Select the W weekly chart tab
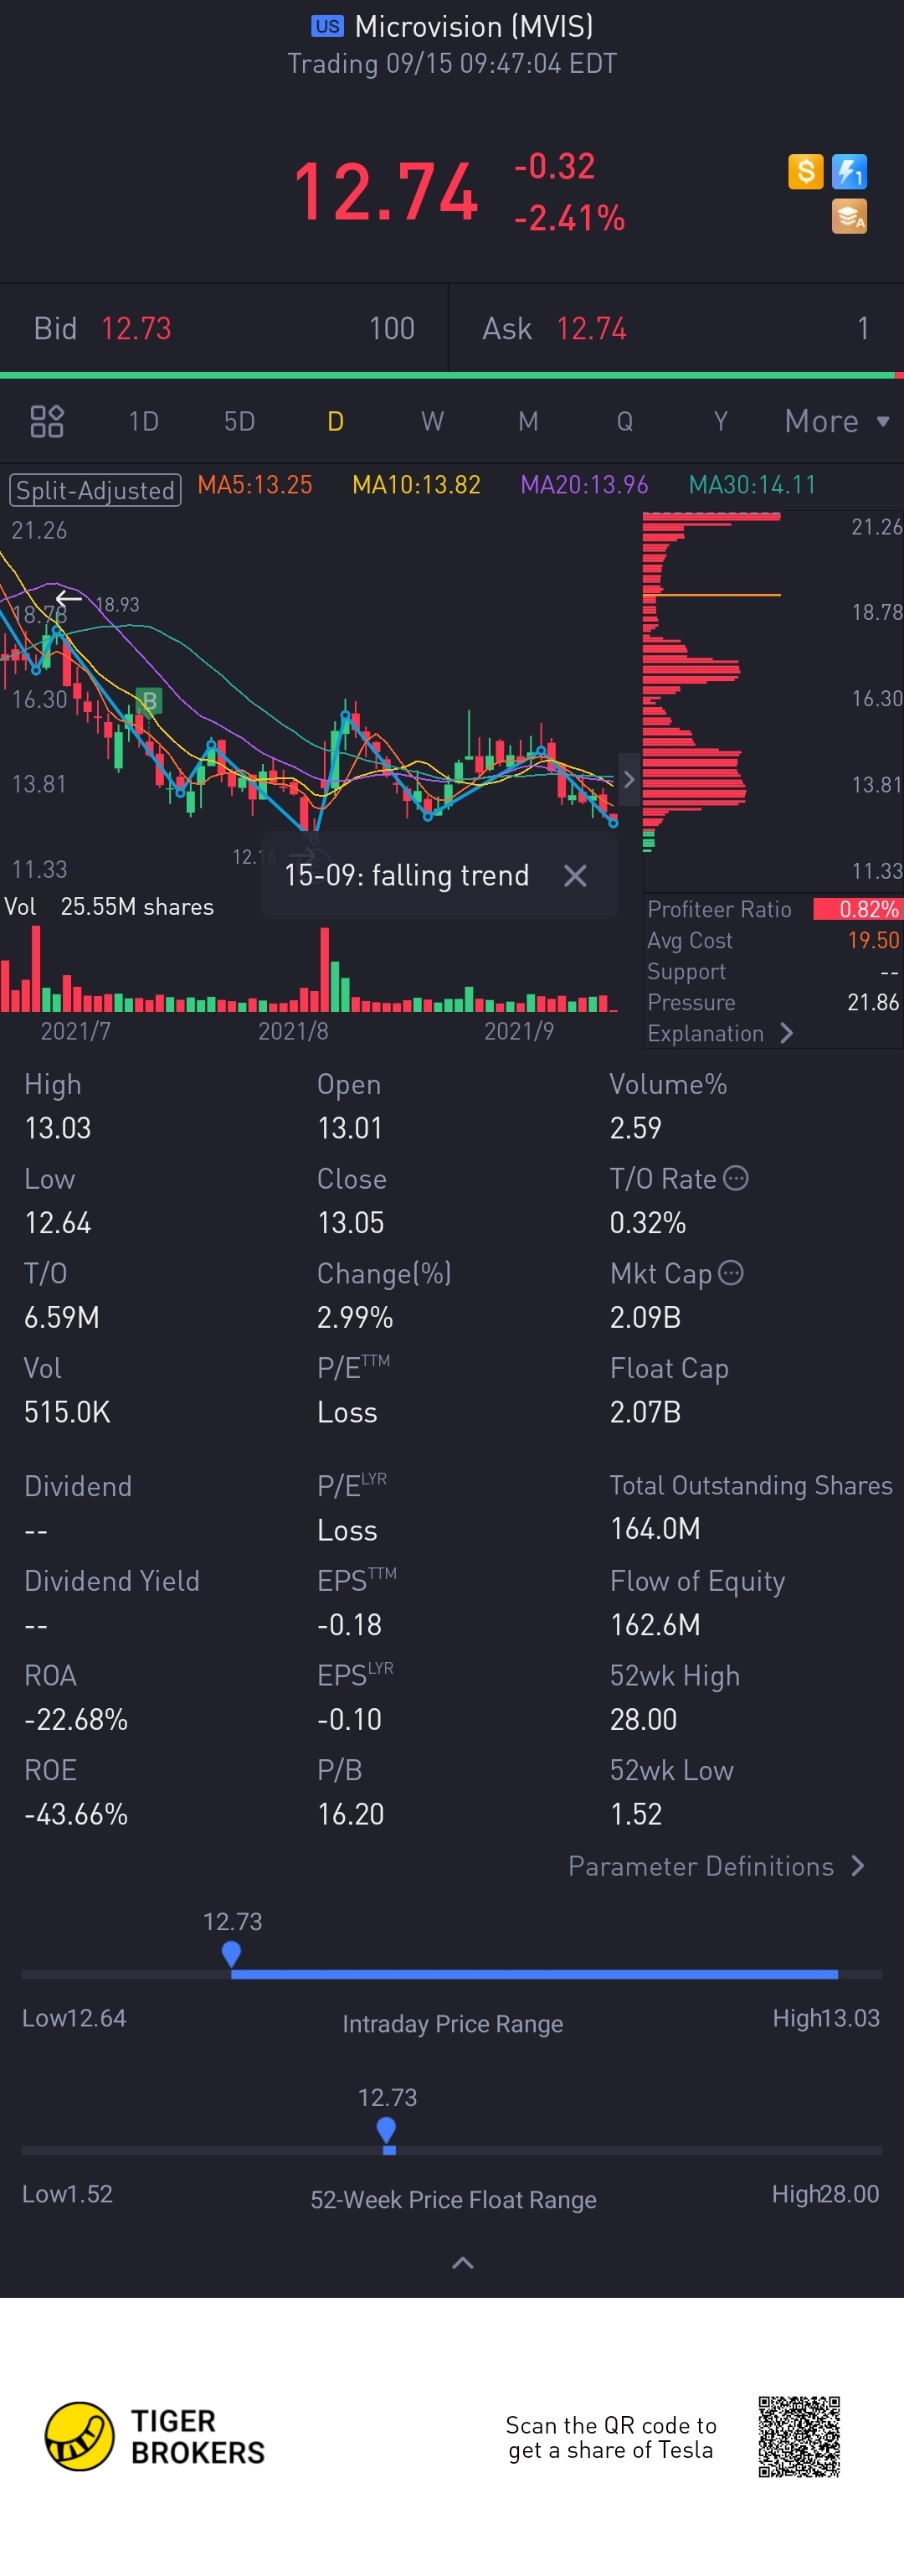 click(x=432, y=421)
